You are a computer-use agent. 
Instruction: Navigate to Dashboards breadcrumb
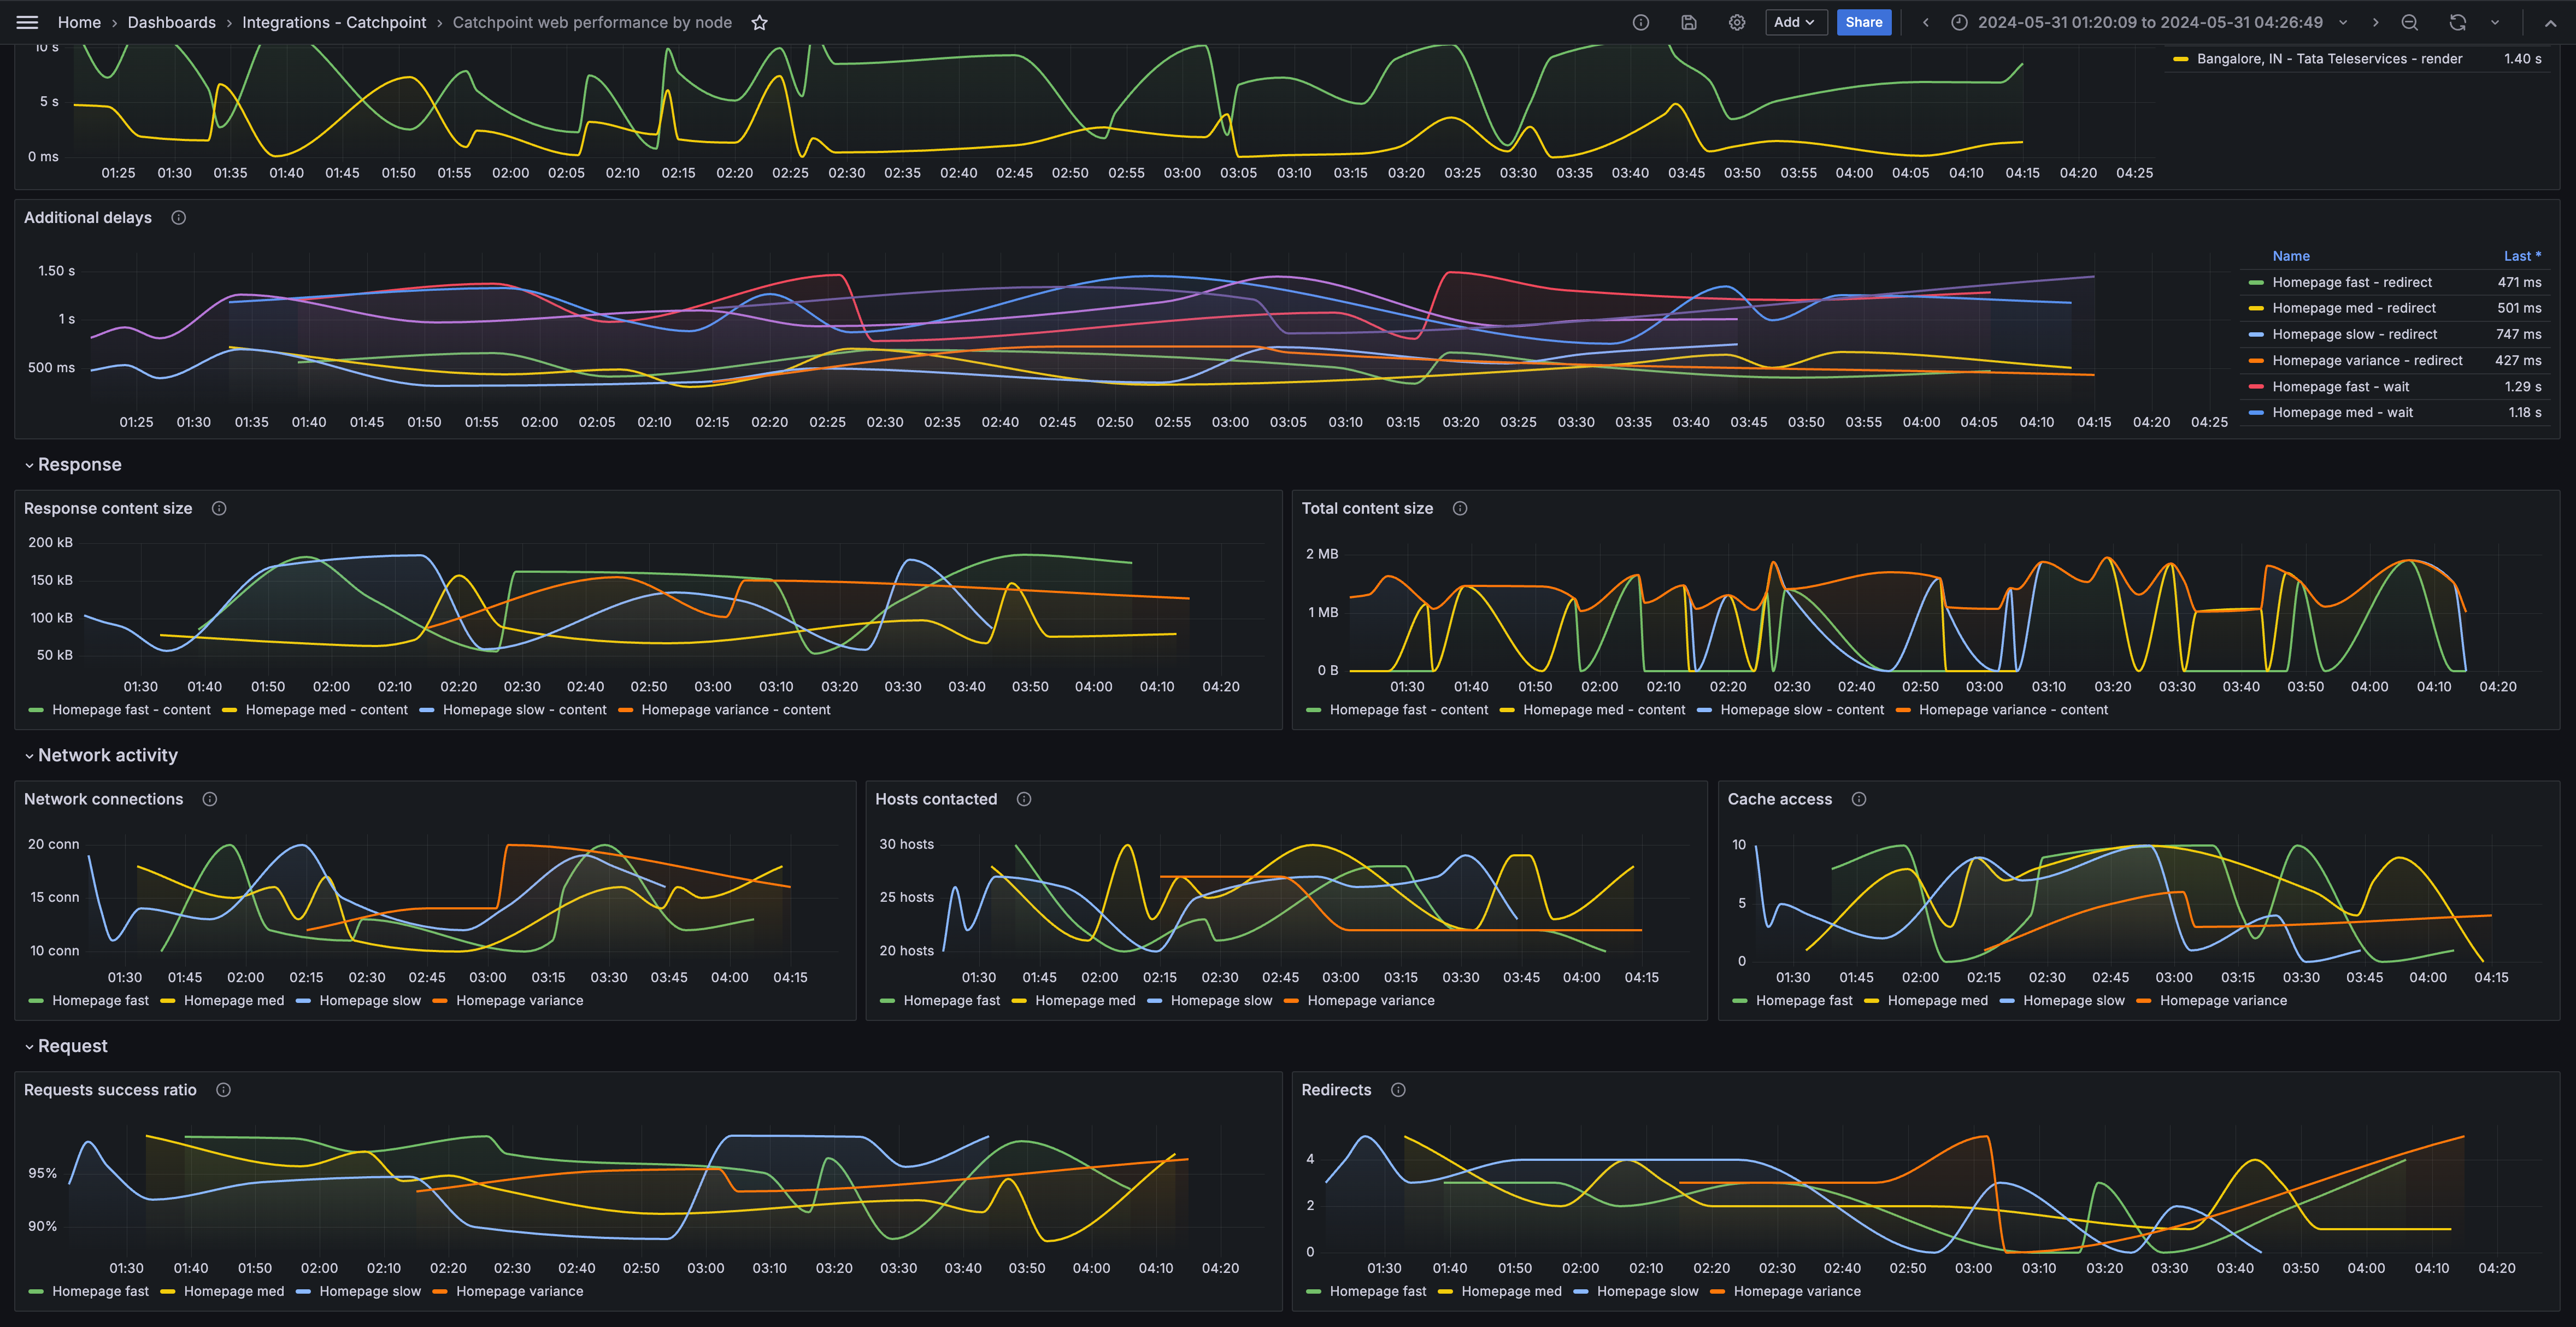coord(172,22)
